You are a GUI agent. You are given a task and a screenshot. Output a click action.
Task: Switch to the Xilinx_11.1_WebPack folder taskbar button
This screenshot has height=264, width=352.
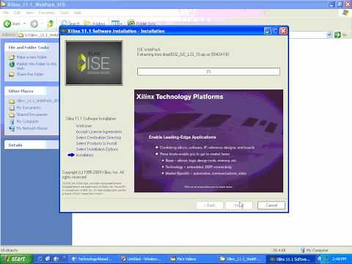pyautogui.click(x=241, y=259)
